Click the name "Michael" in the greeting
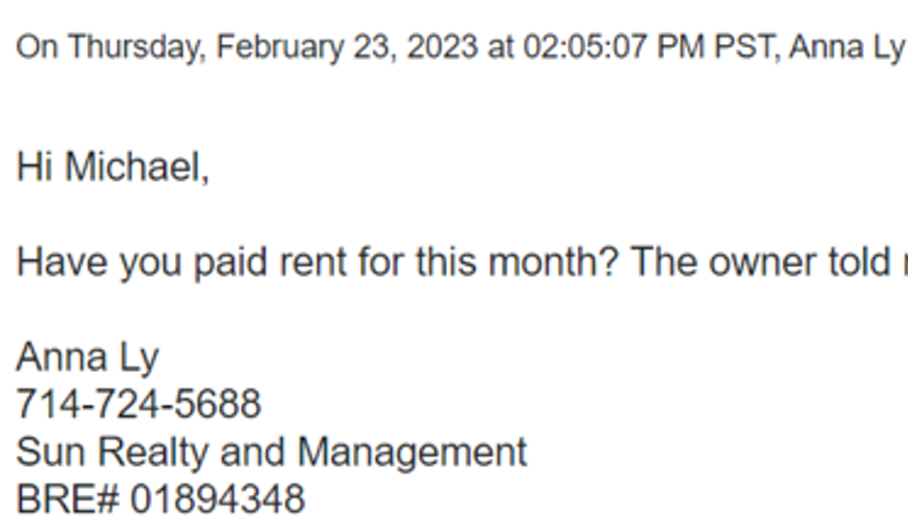This screenshot has width=908, height=524. [136, 167]
